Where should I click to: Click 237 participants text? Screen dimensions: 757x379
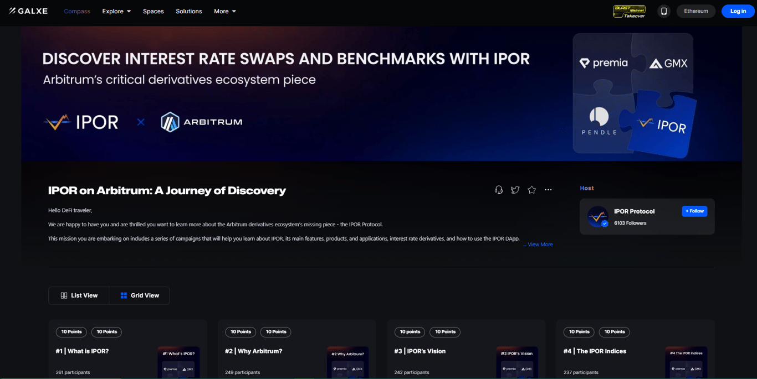coord(581,372)
